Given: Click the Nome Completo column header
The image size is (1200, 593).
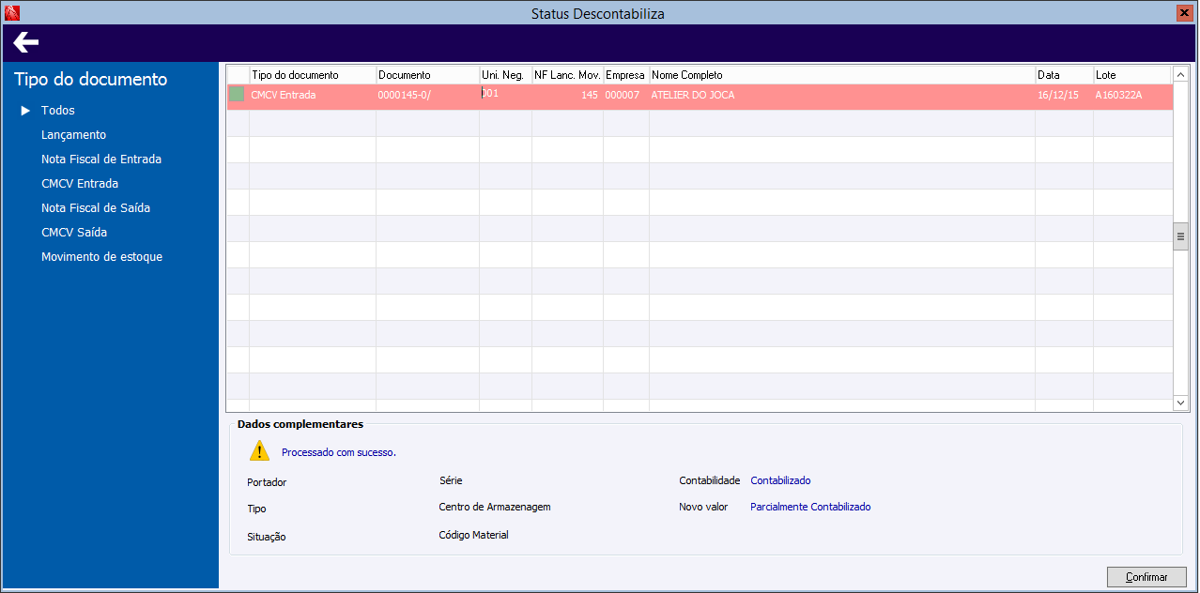Looking at the screenshot, I should click(842, 75).
